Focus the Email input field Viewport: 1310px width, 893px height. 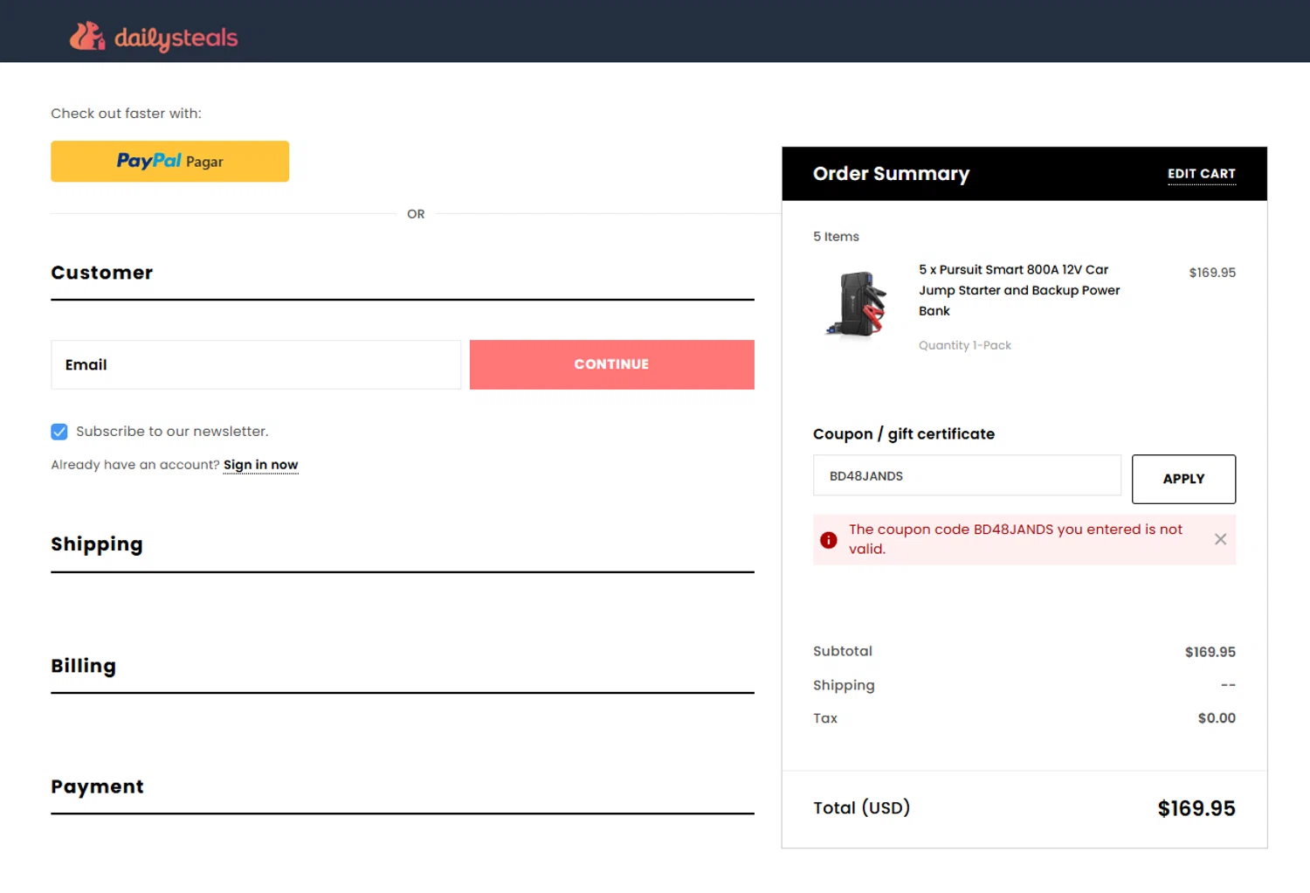(256, 364)
